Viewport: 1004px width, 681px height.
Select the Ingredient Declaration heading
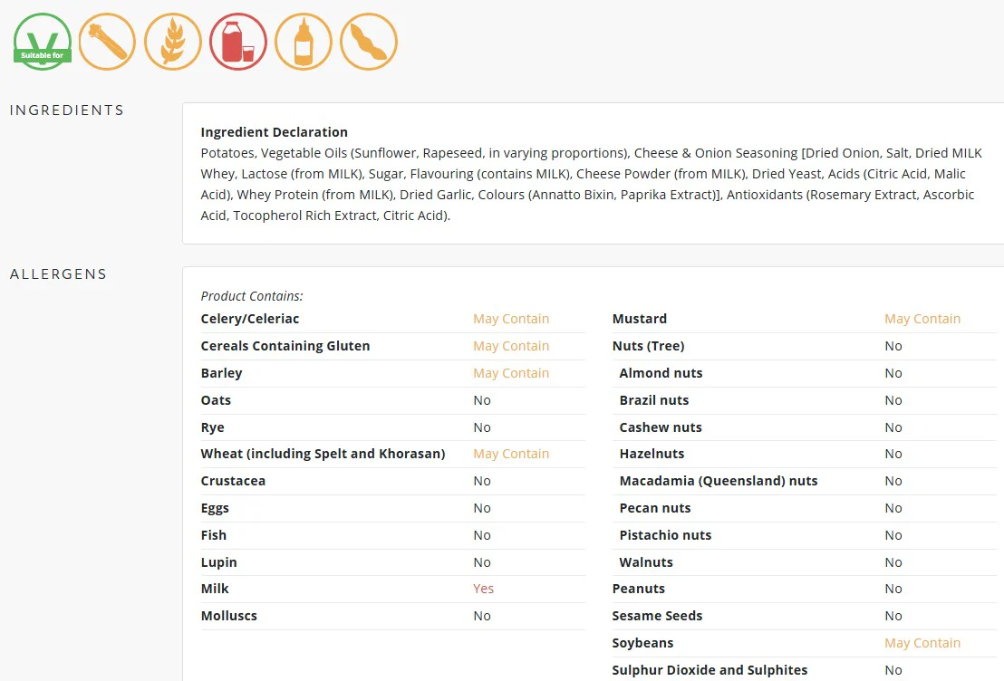(x=274, y=132)
